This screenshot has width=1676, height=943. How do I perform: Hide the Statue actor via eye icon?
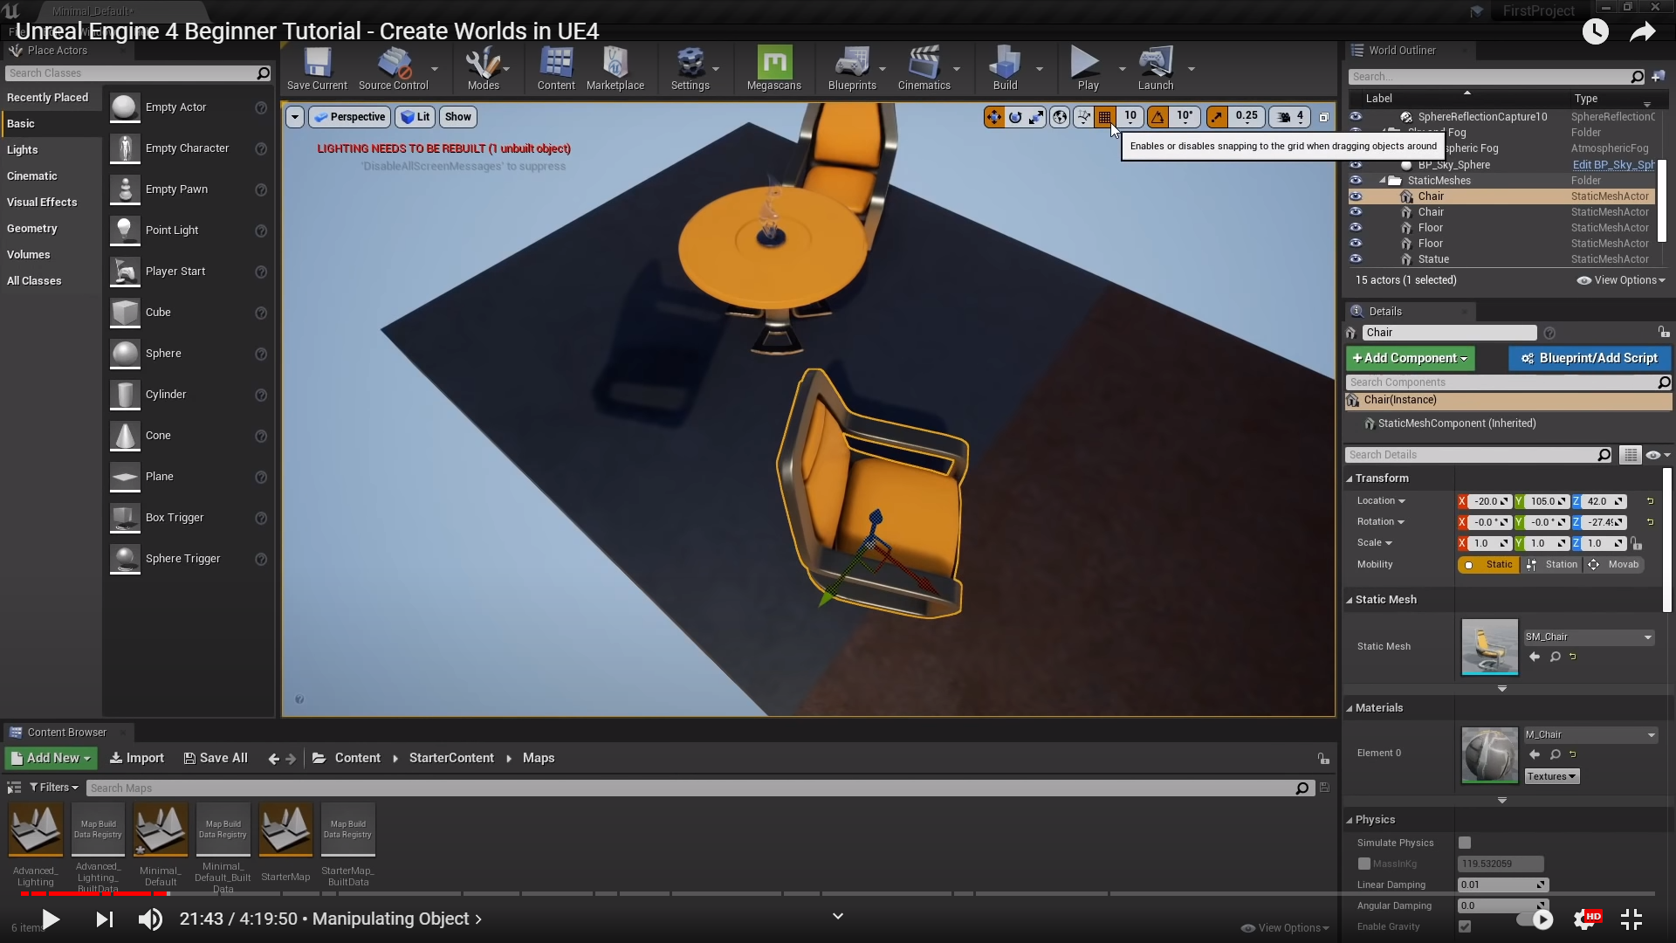point(1356,259)
